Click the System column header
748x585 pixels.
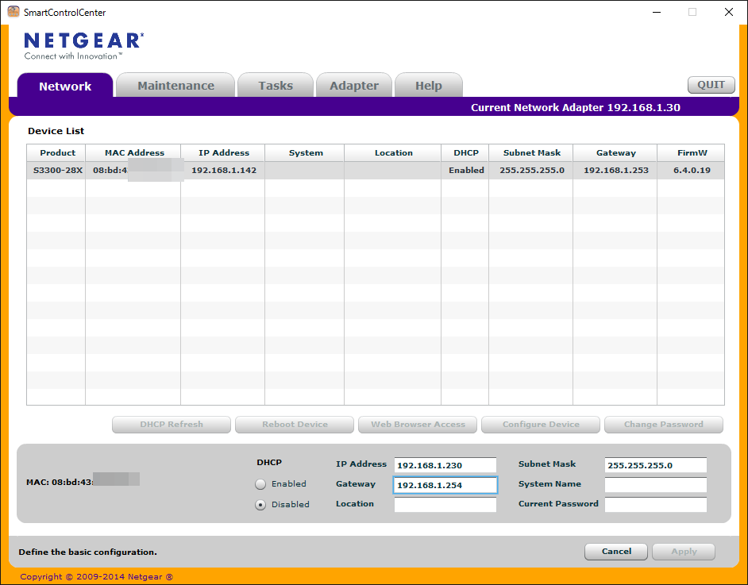[x=306, y=153]
